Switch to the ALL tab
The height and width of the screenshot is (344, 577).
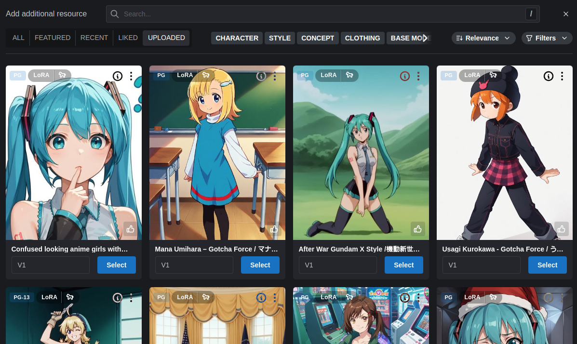(18, 38)
